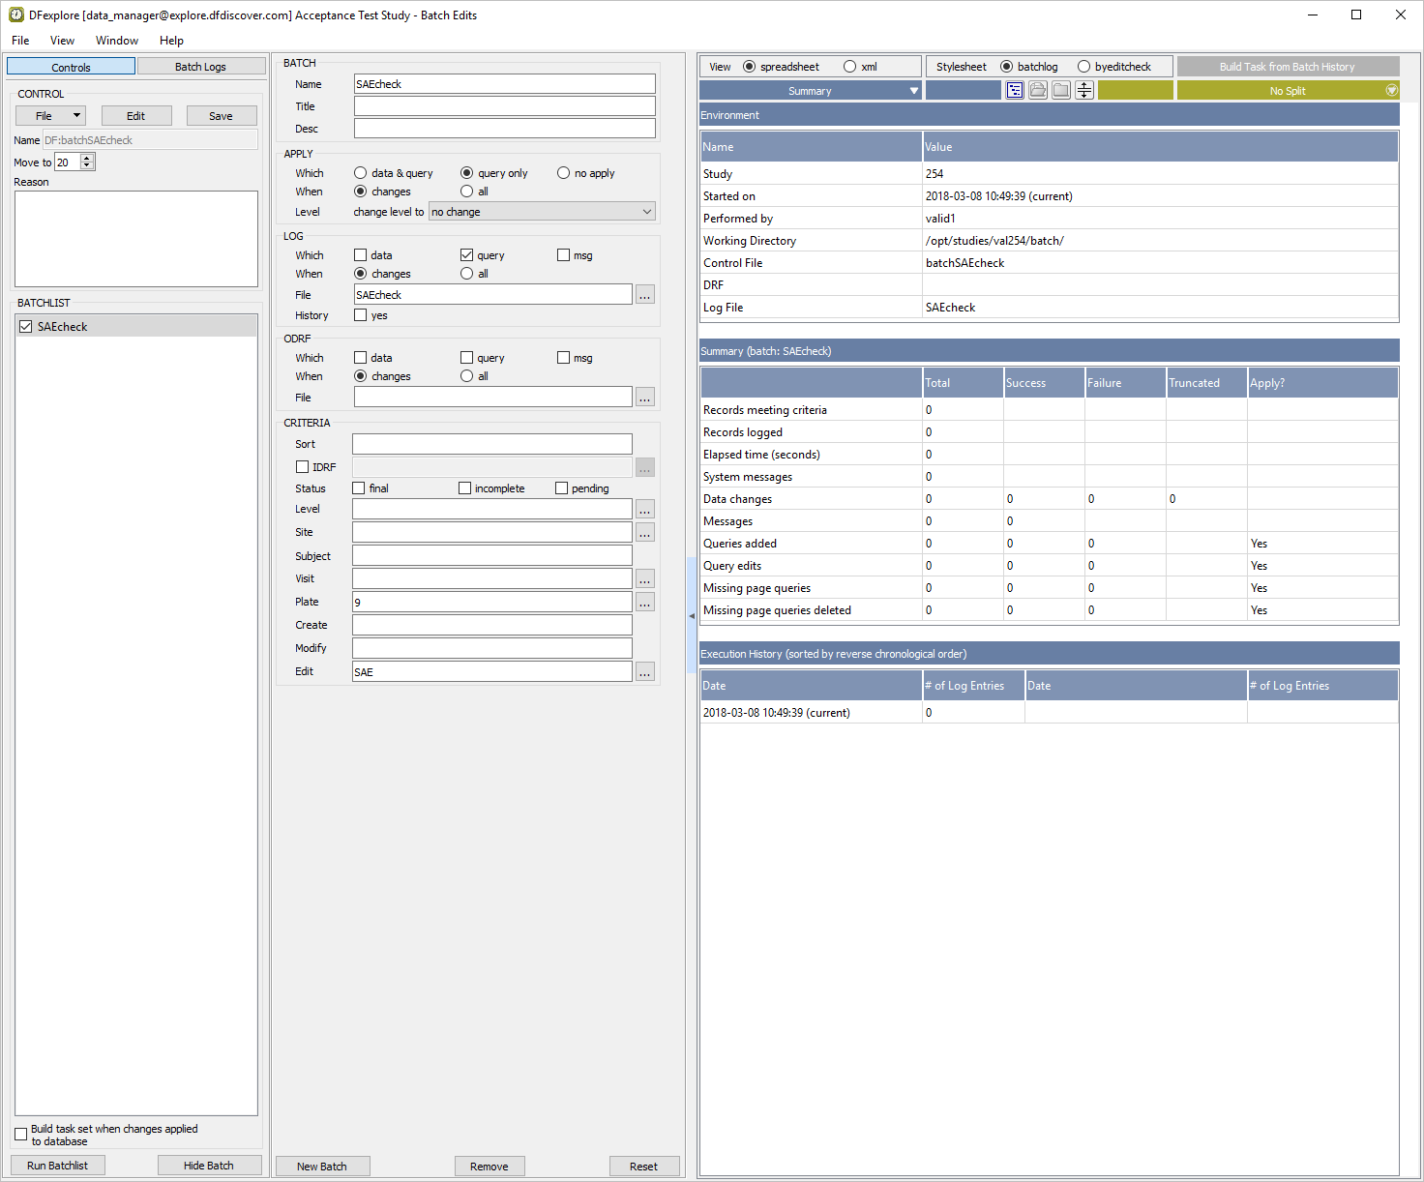The width and height of the screenshot is (1424, 1182).
Task: Switch View to xml
Action: (850, 67)
